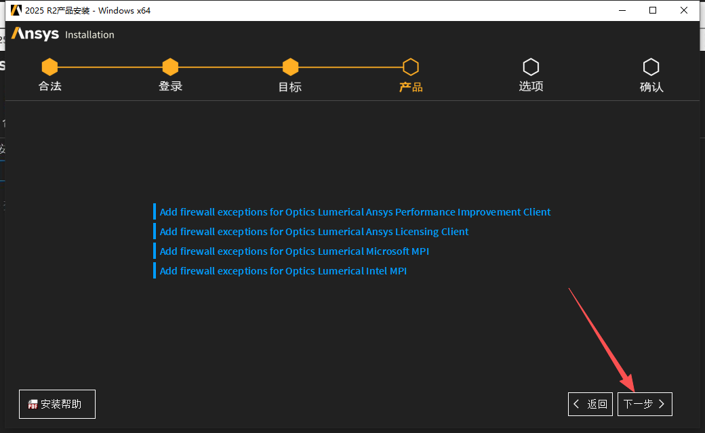Click the 合法 step hexagon icon
The width and height of the screenshot is (705, 433).
49,67
